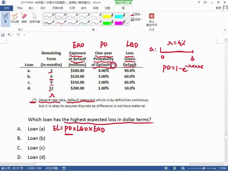Zoom in with plus button
Screen dimensions: 228x171
(x=215, y=168)
